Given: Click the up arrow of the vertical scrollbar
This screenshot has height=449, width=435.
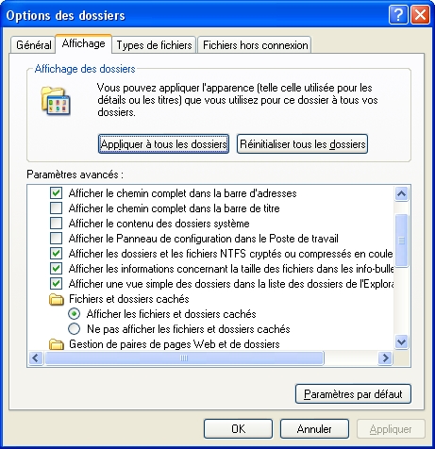Looking at the screenshot, I should [401, 193].
